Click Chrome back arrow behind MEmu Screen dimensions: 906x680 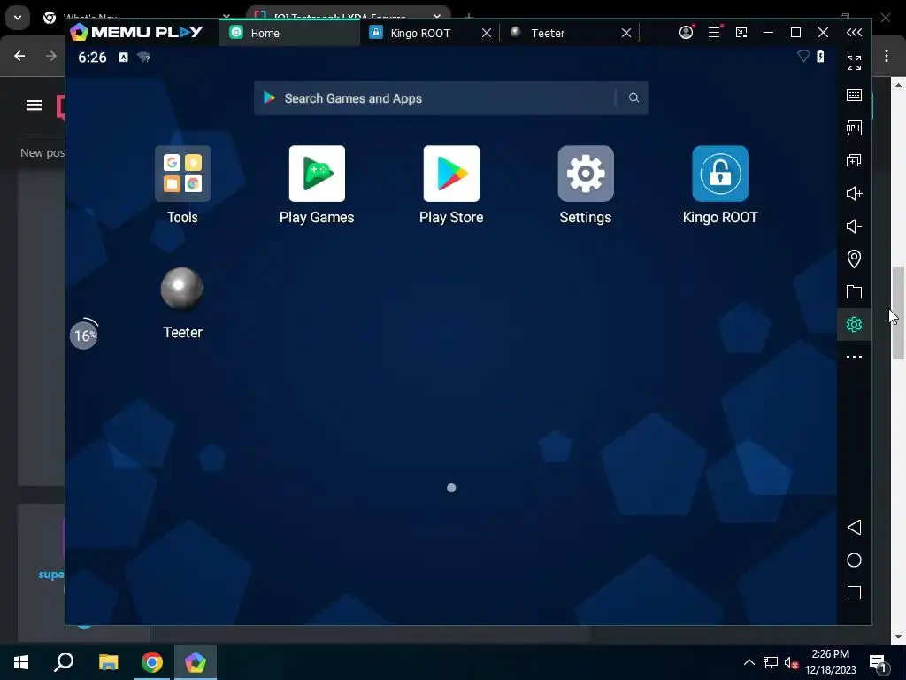pos(19,56)
